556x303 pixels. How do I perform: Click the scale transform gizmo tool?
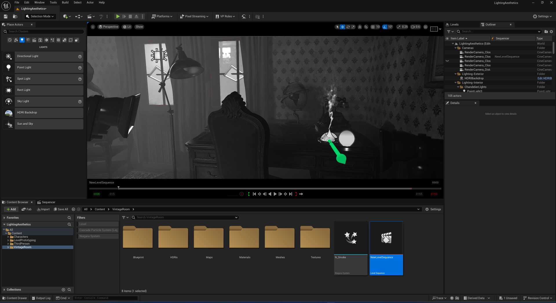353,27
